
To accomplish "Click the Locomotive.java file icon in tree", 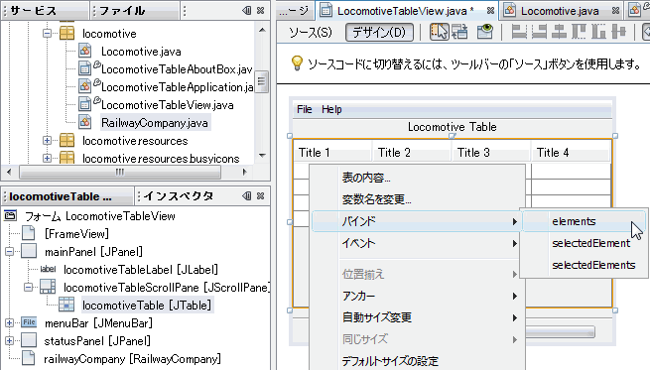I will 84,51.
